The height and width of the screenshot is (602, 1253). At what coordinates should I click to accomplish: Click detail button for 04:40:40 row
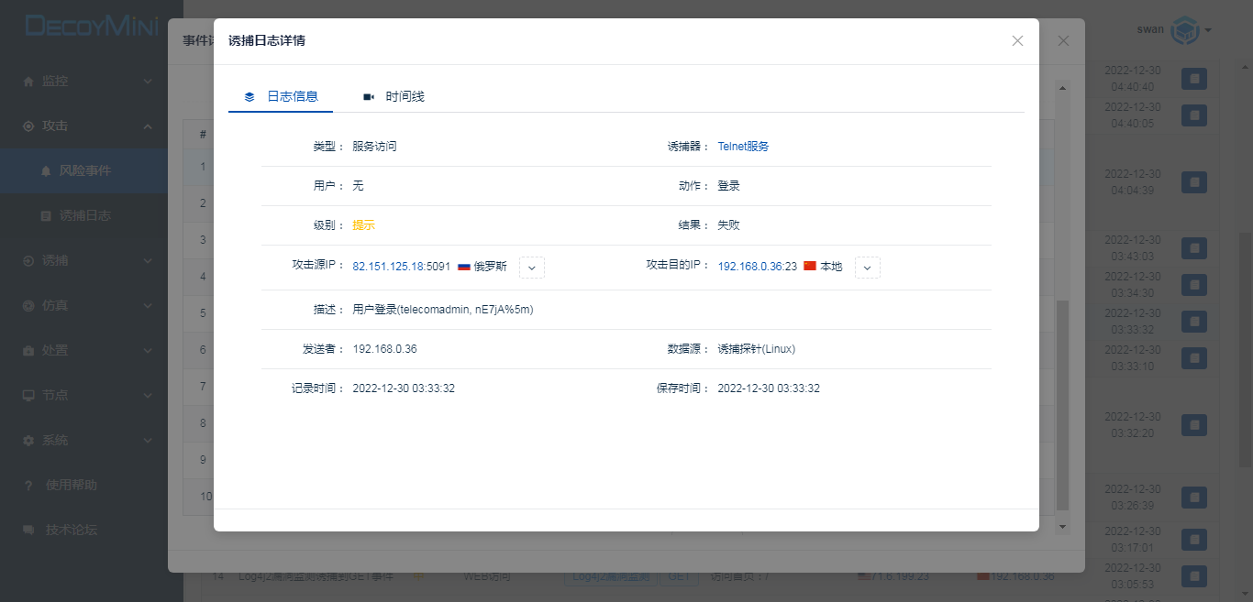coord(1193,79)
